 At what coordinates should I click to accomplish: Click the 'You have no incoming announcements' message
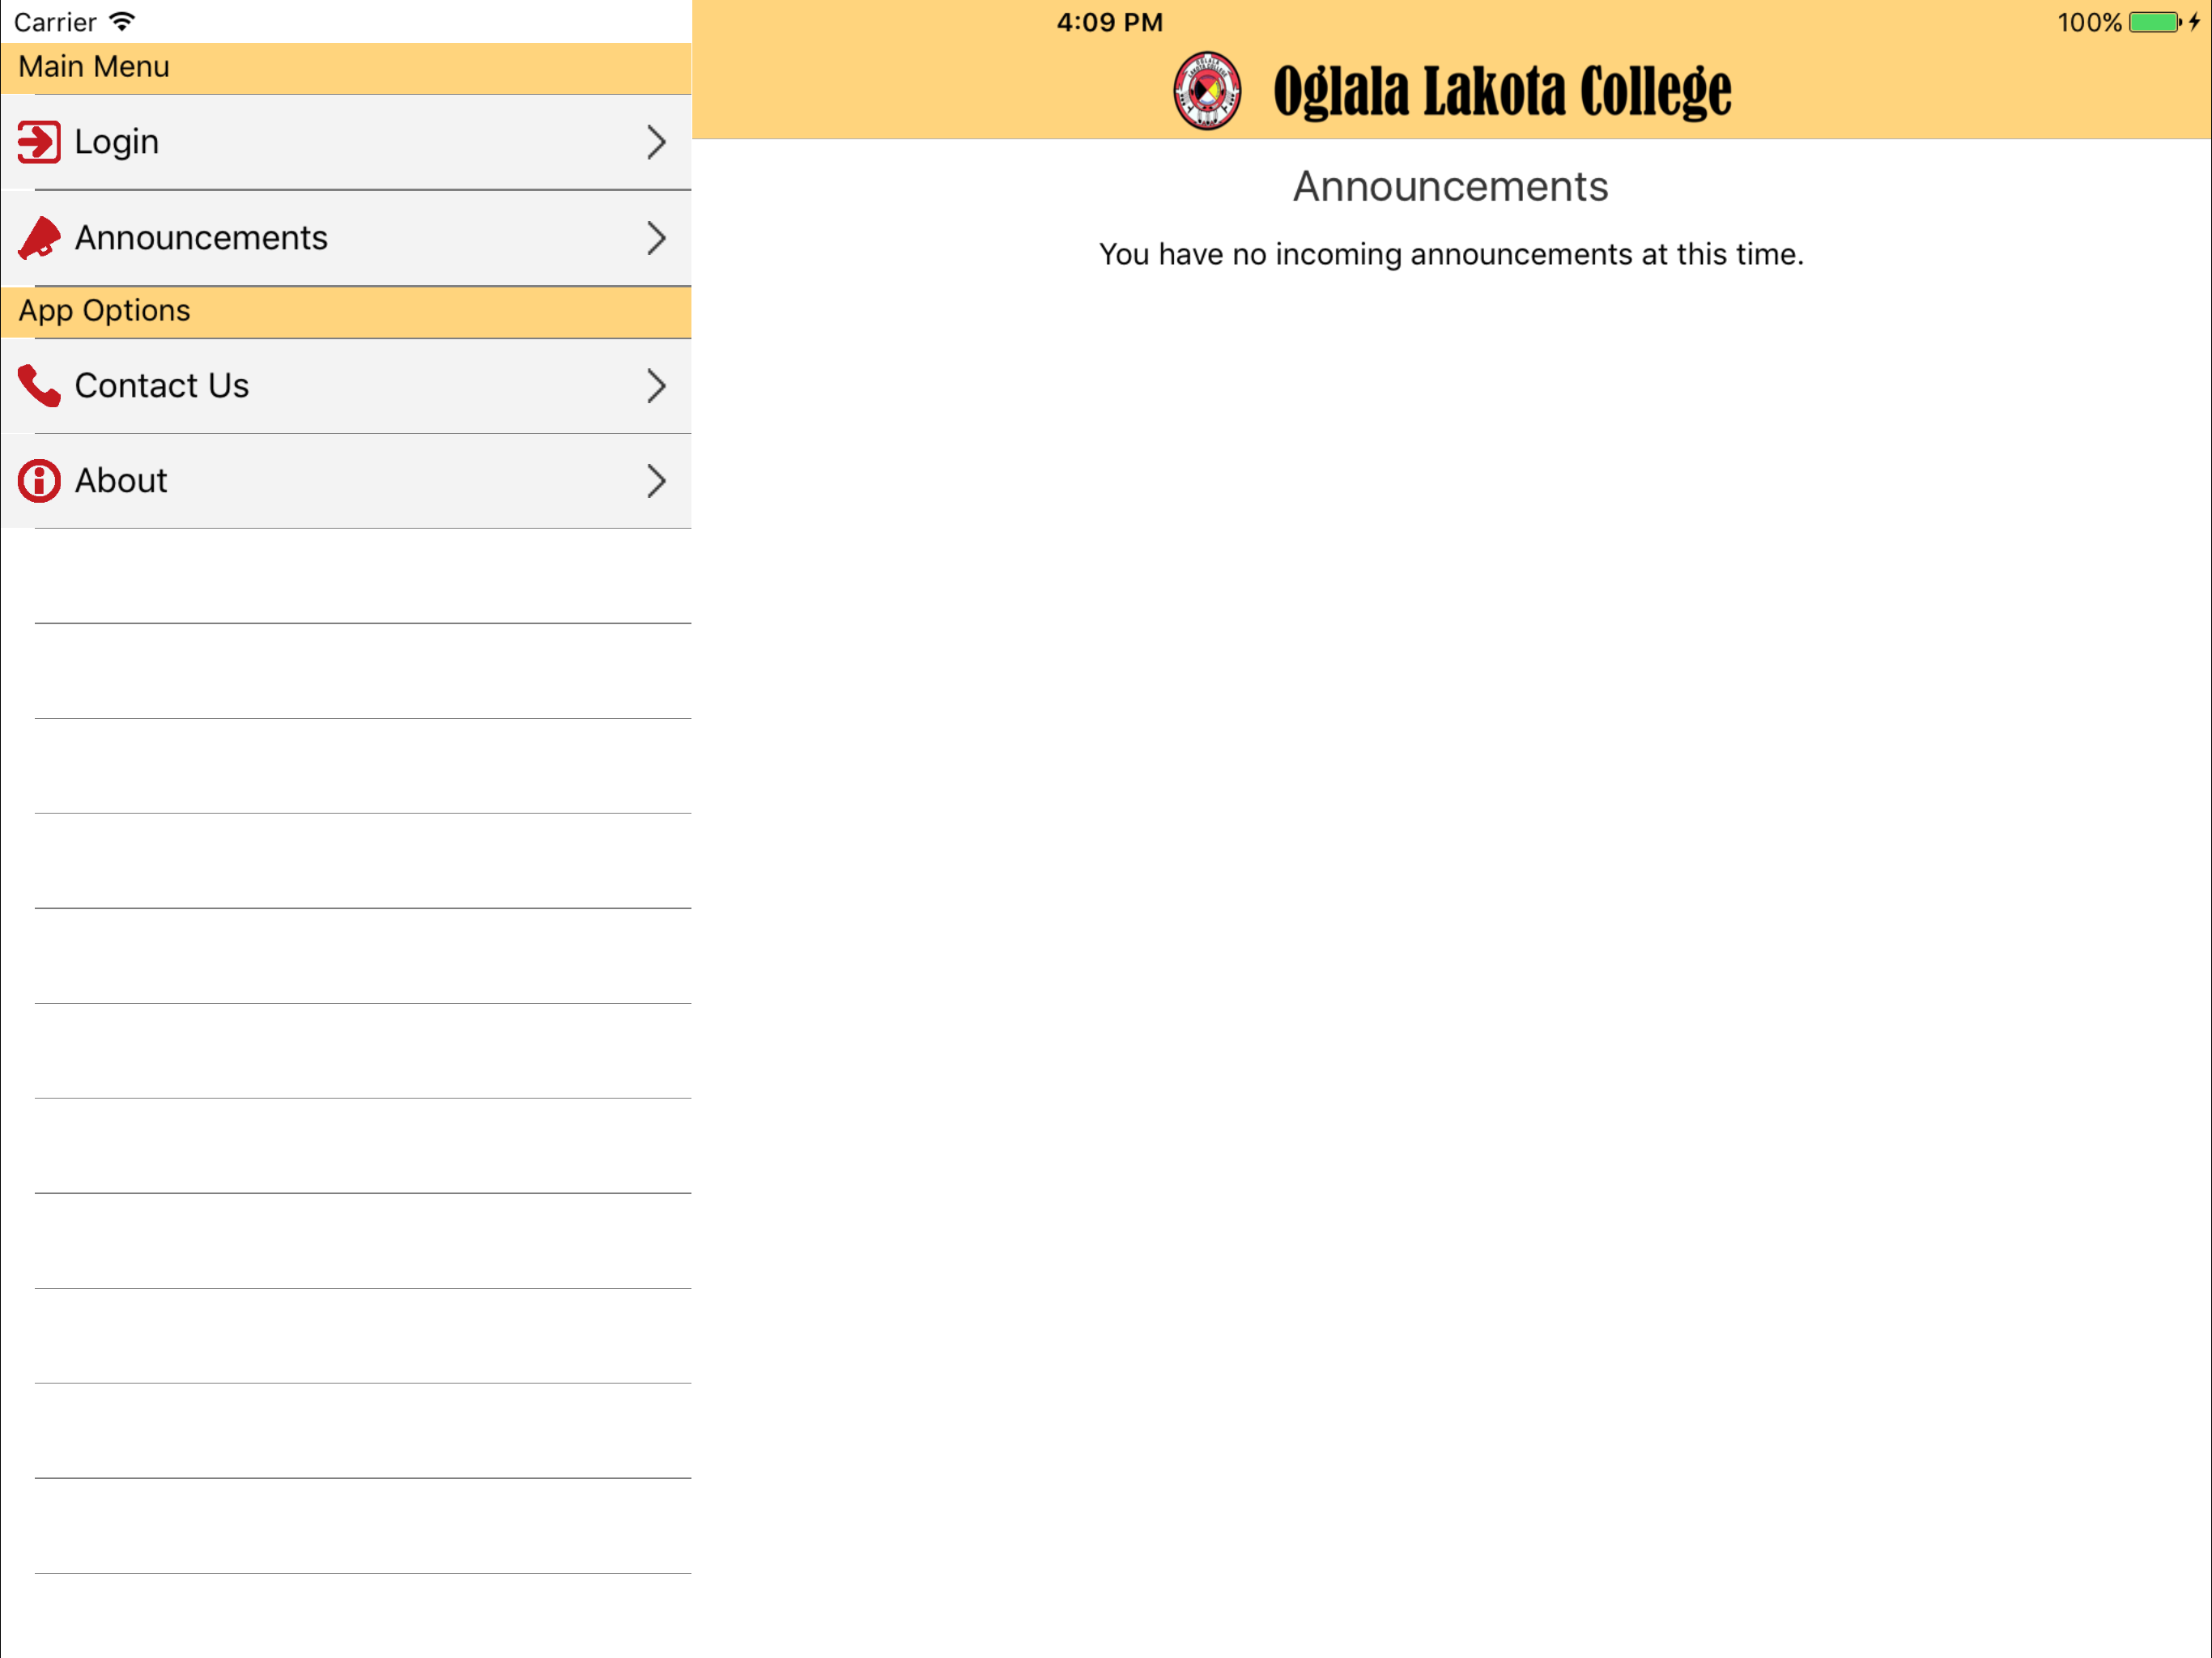pyautogui.click(x=1451, y=255)
